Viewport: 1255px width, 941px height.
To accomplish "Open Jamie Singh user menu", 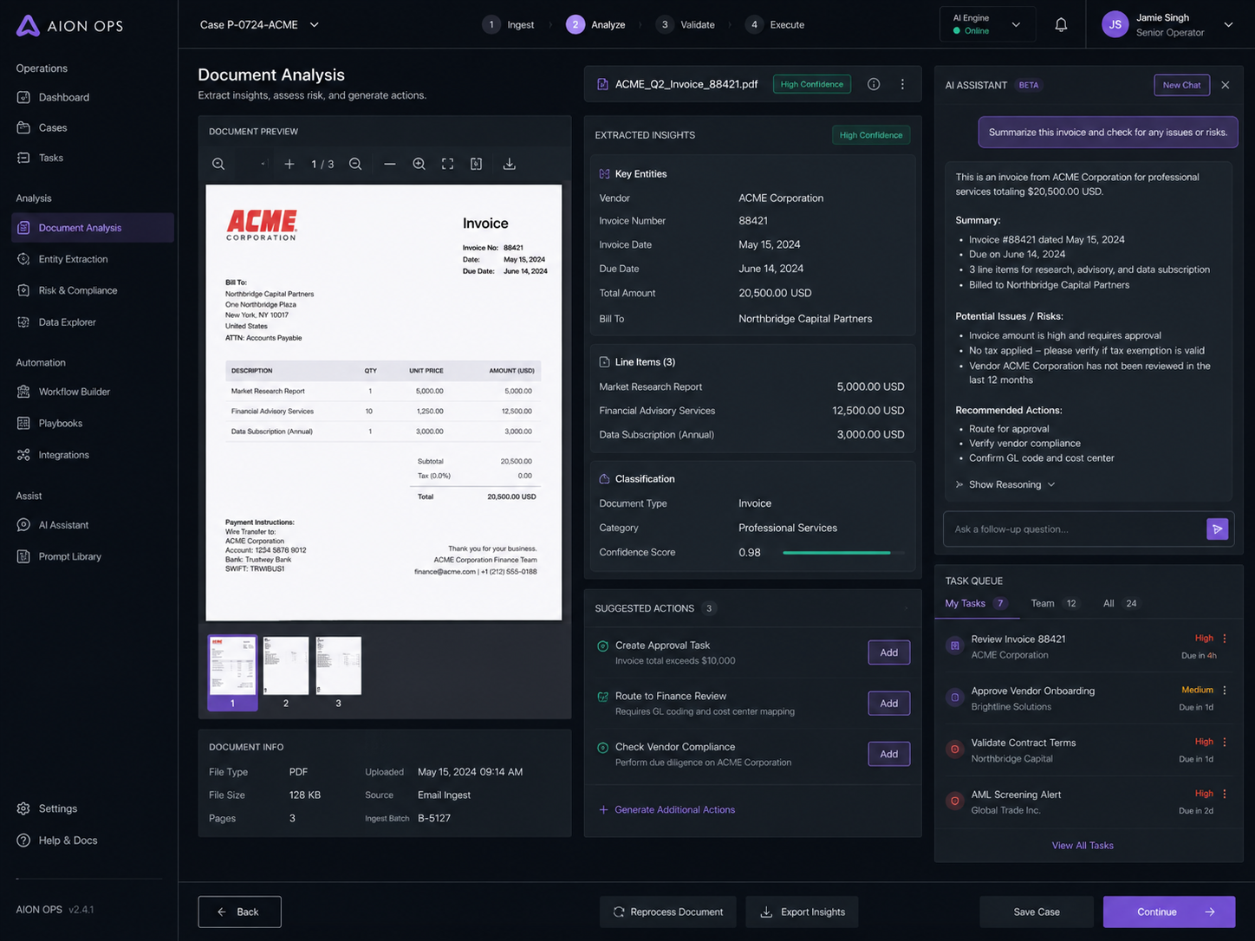I will 1167,25.
